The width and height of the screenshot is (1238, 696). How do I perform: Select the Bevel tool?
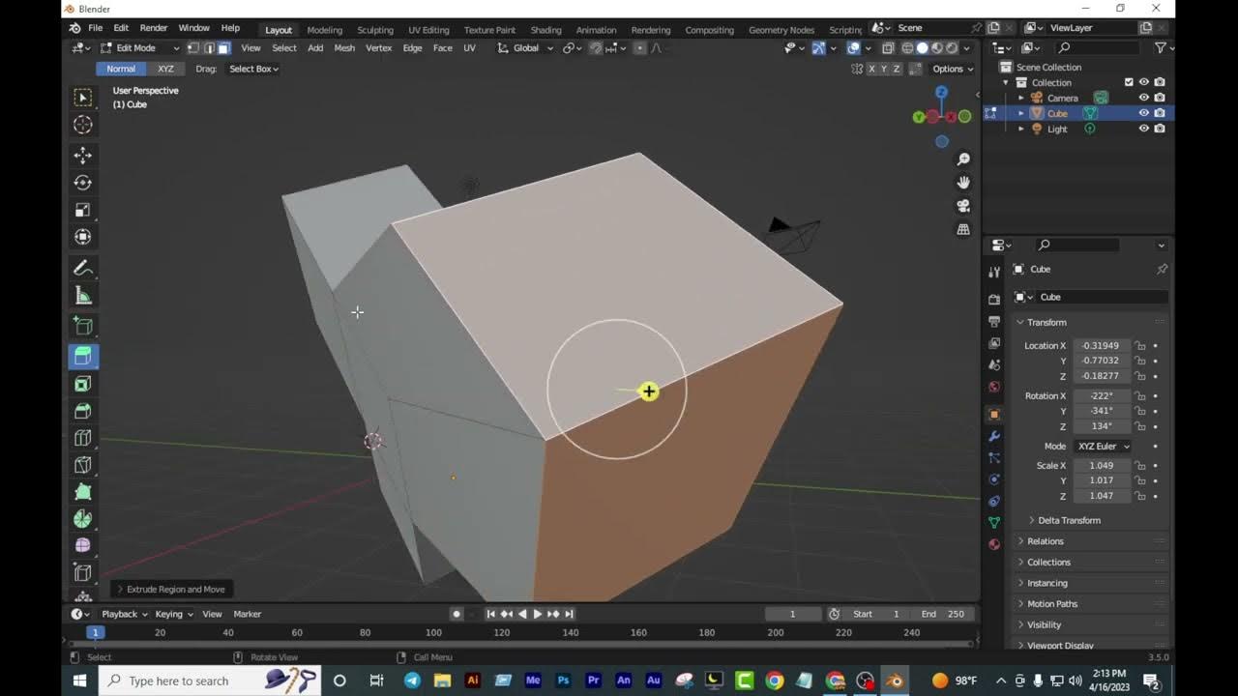(83, 411)
